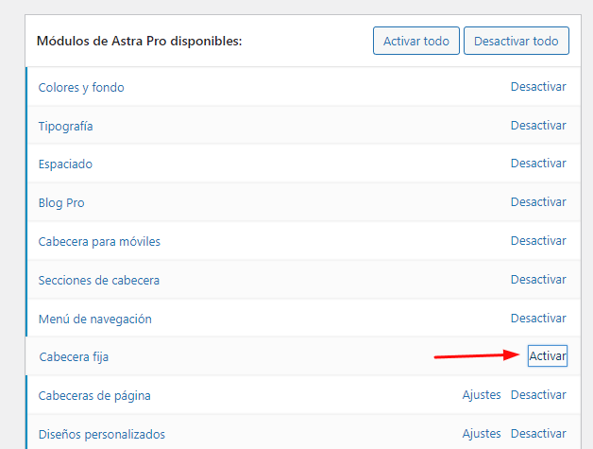Open Ajustes for Cabeceras de página
This screenshot has width=593, height=449.
[x=482, y=395]
